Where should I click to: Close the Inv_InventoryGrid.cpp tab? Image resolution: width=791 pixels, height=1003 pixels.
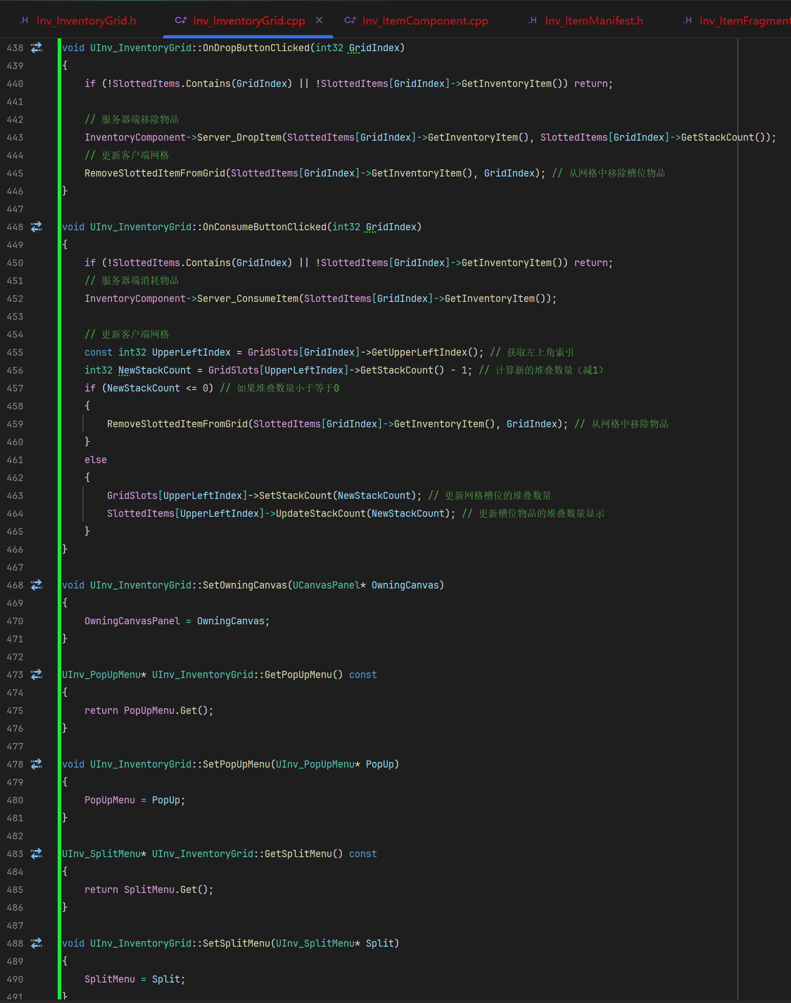click(x=319, y=20)
